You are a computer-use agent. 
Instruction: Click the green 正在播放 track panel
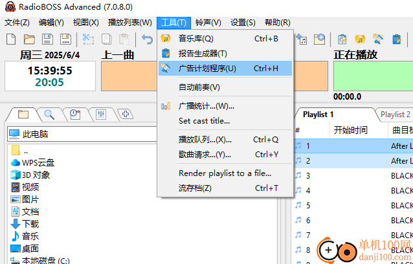(374, 76)
